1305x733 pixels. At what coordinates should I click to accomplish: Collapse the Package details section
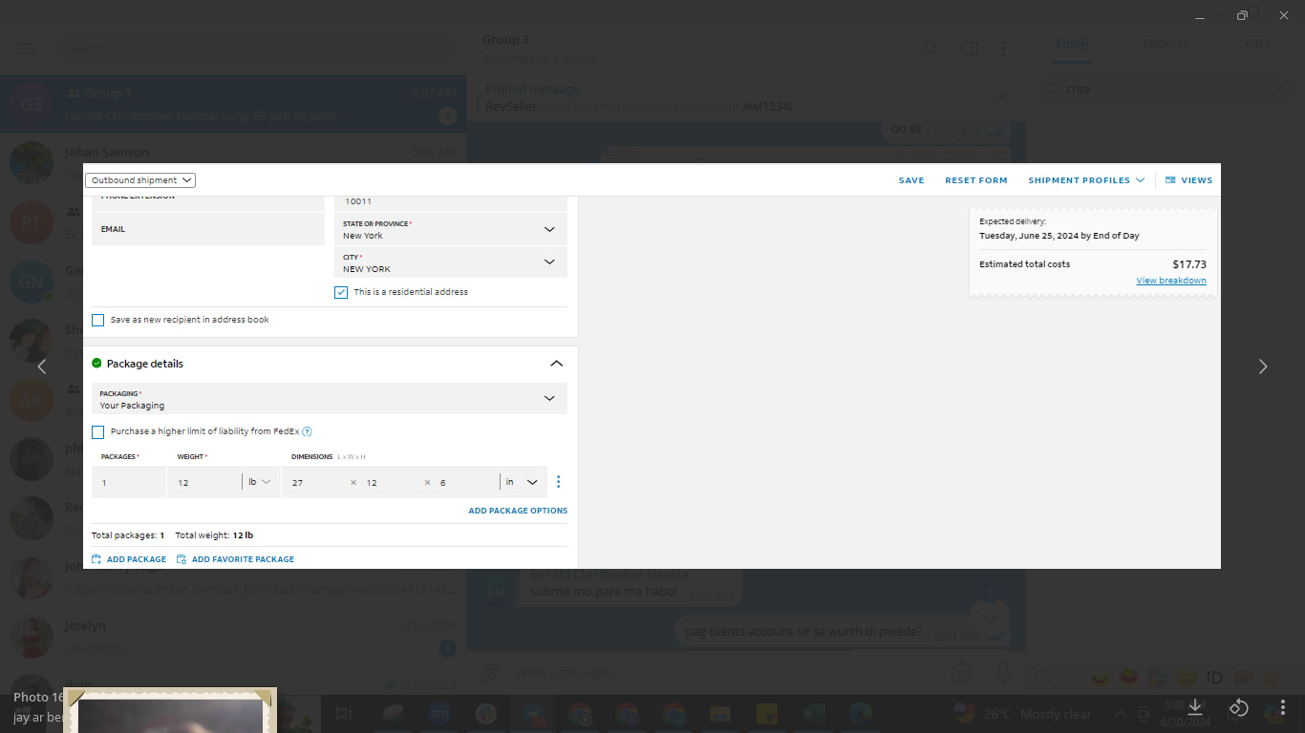click(x=557, y=364)
